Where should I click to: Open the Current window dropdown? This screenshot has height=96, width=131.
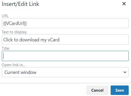coord(65,72)
